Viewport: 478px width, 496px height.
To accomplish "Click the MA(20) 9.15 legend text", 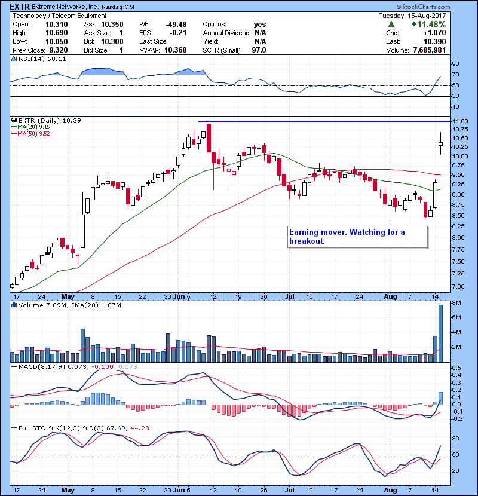I will (x=33, y=127).
